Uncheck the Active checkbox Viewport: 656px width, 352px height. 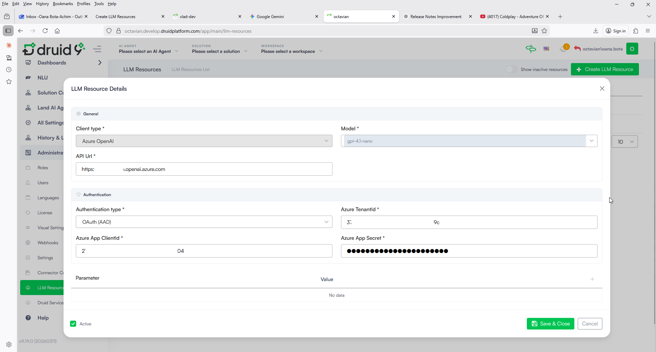pos(73,324)
